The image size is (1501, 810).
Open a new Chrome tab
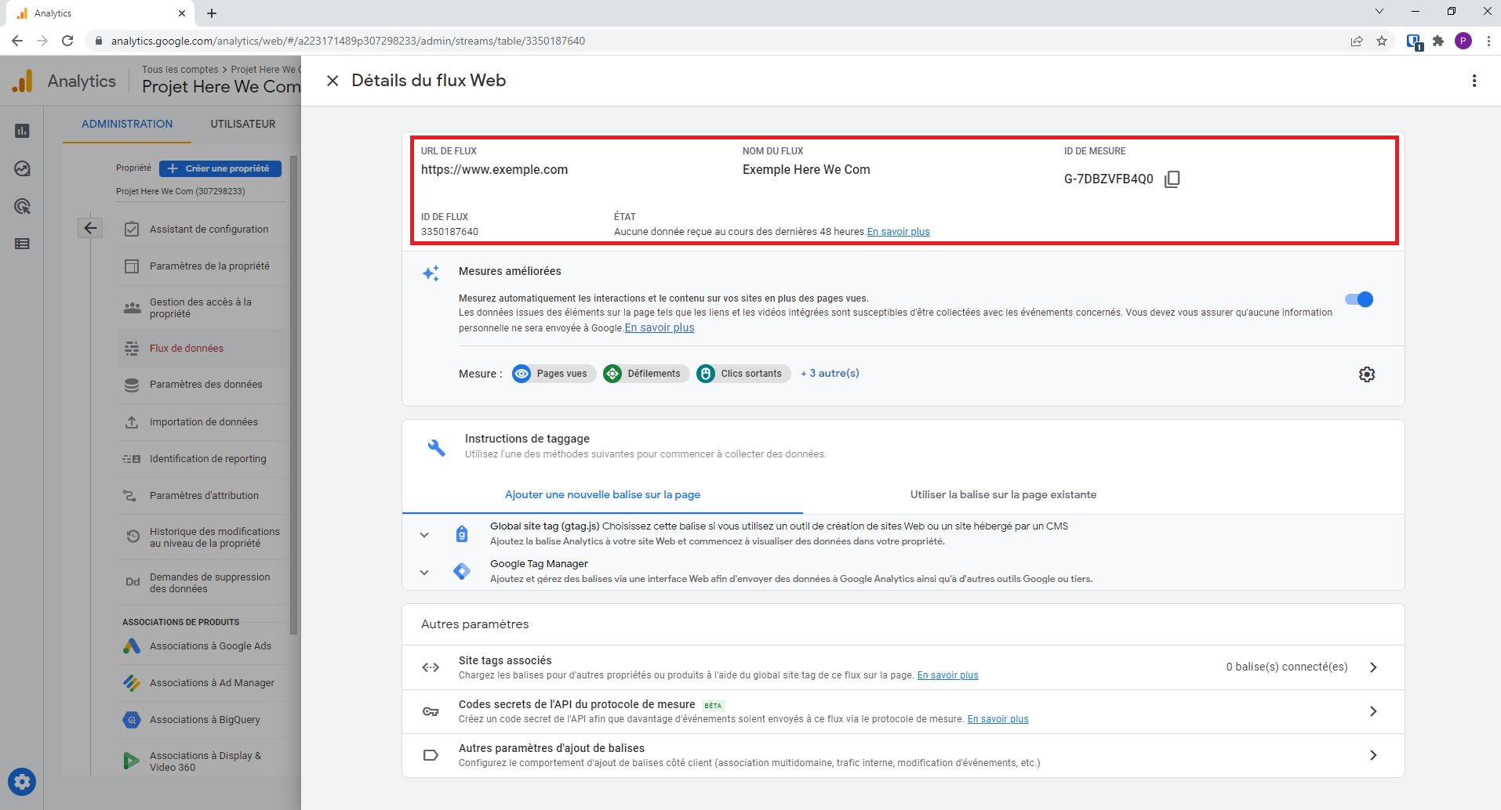[212, 13]
